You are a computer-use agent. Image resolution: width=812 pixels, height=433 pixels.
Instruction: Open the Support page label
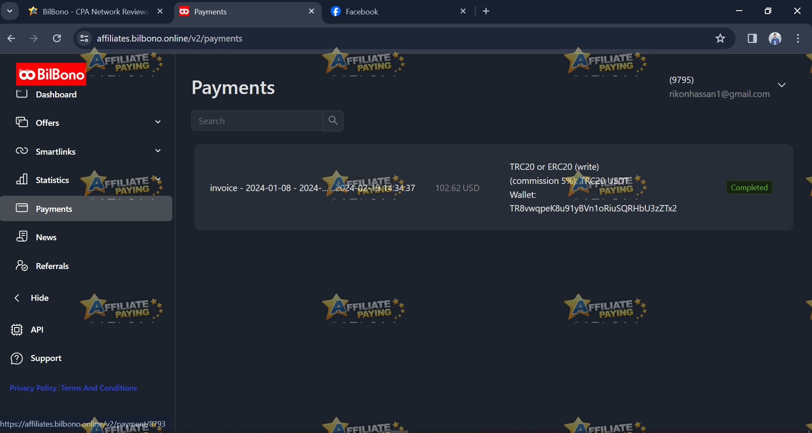[46, 358]
